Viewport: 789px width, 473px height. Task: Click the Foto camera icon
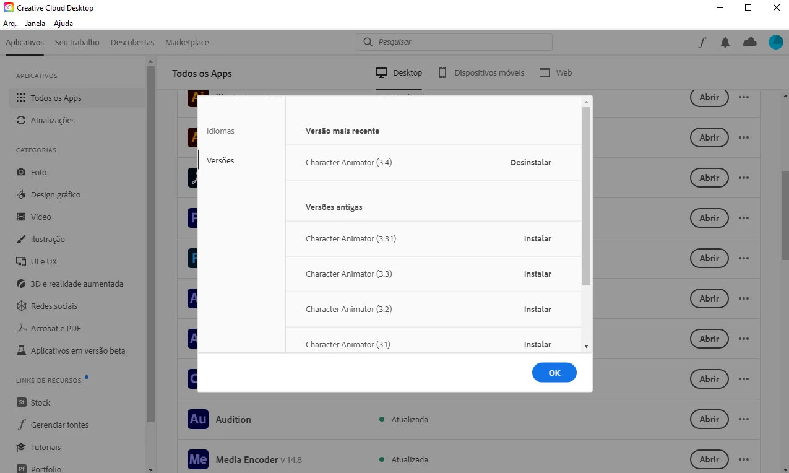click(x=21, y=172)
